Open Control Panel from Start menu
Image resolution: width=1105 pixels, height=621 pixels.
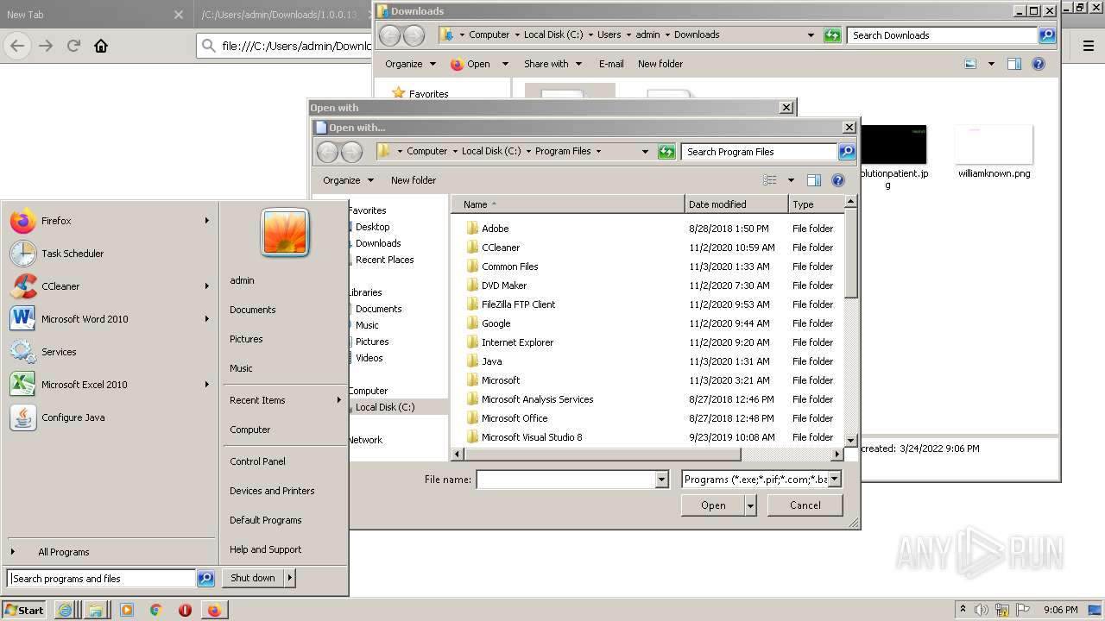tap(257, 461)
